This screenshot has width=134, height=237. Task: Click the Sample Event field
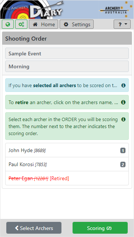67,54
